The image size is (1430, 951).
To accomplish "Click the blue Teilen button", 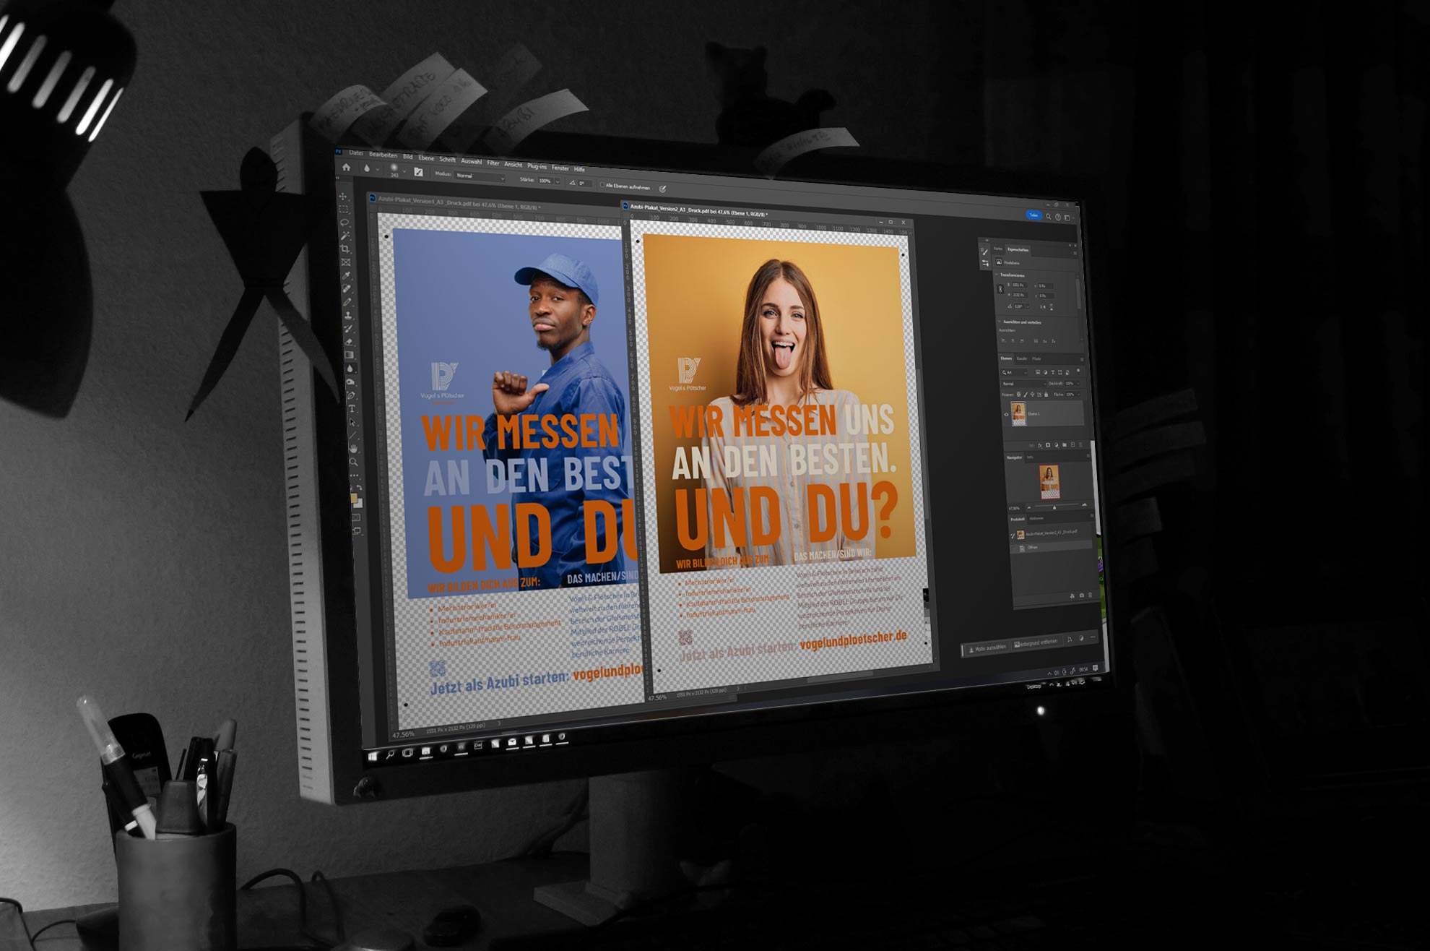I will [x=1033, y=215].
